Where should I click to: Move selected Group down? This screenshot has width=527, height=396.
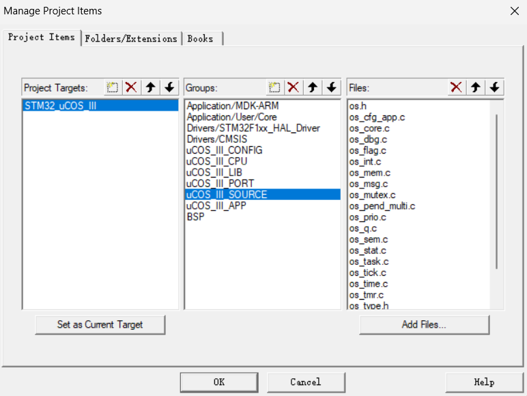coord(332,88)
